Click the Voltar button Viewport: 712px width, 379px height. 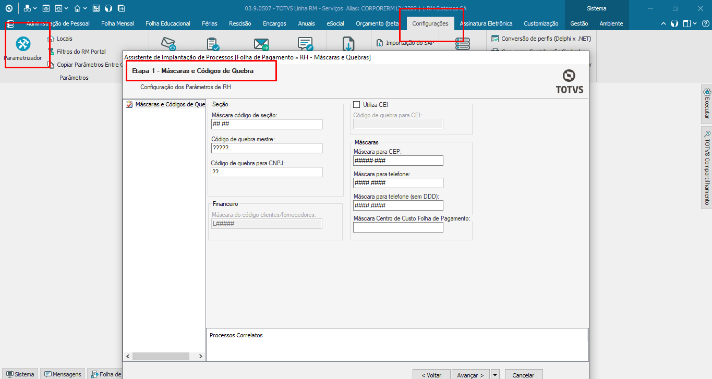(431, 375)
